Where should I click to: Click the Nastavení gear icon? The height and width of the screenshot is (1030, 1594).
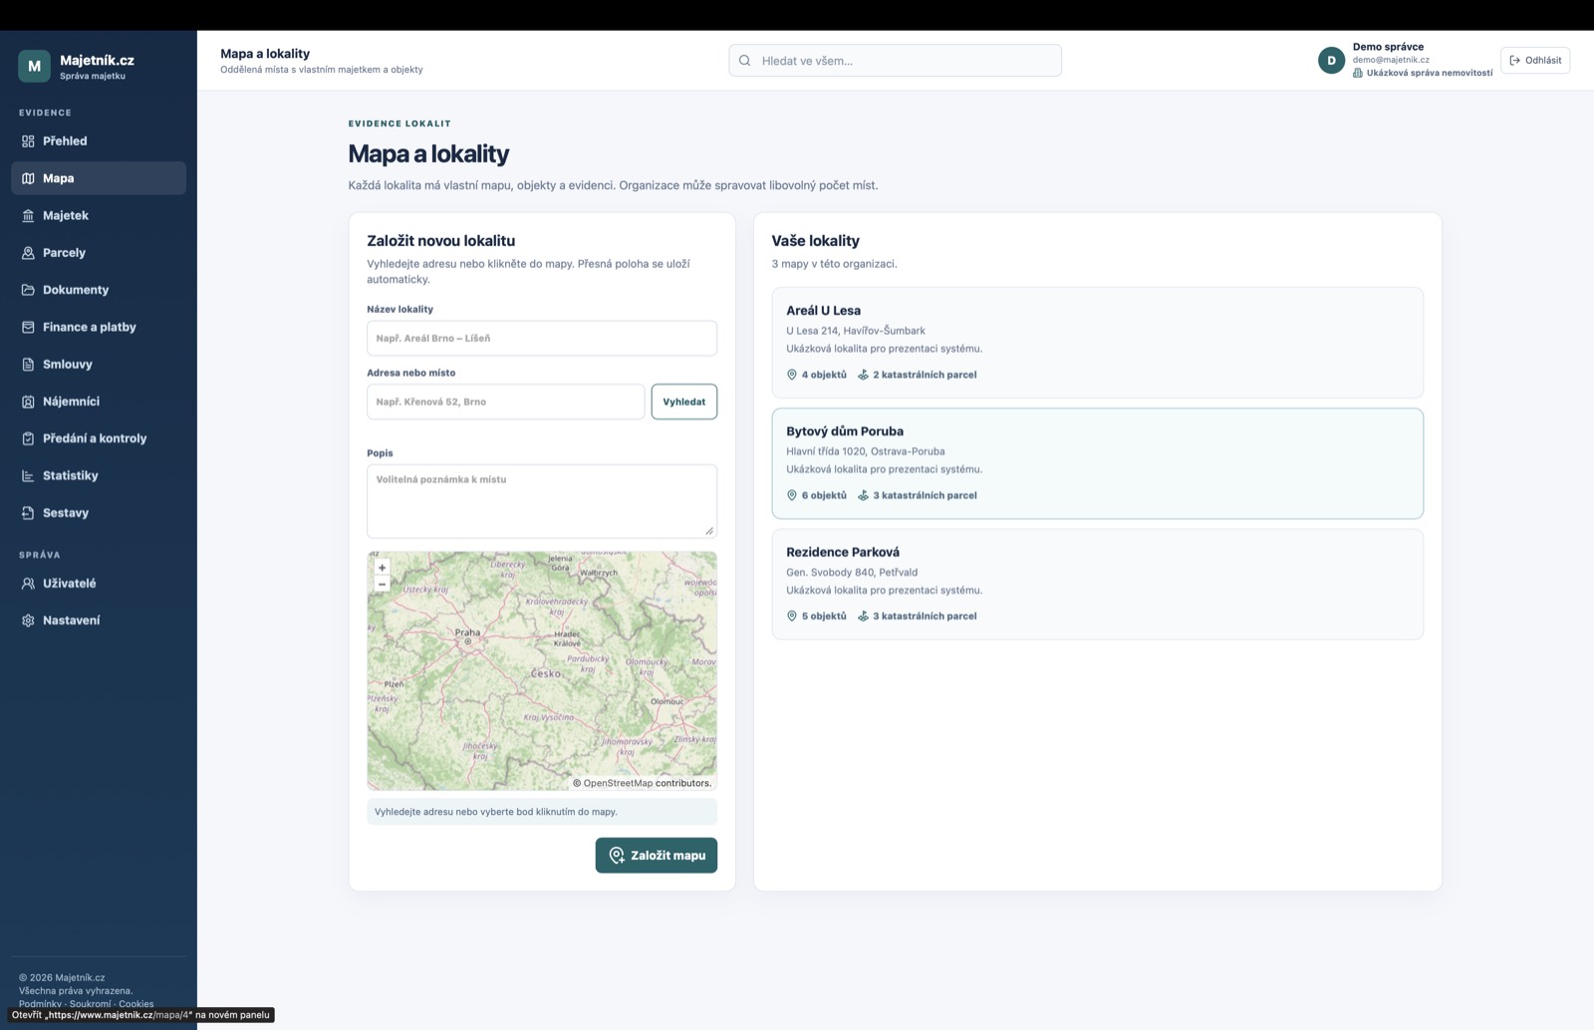click(x=28, y=621)
